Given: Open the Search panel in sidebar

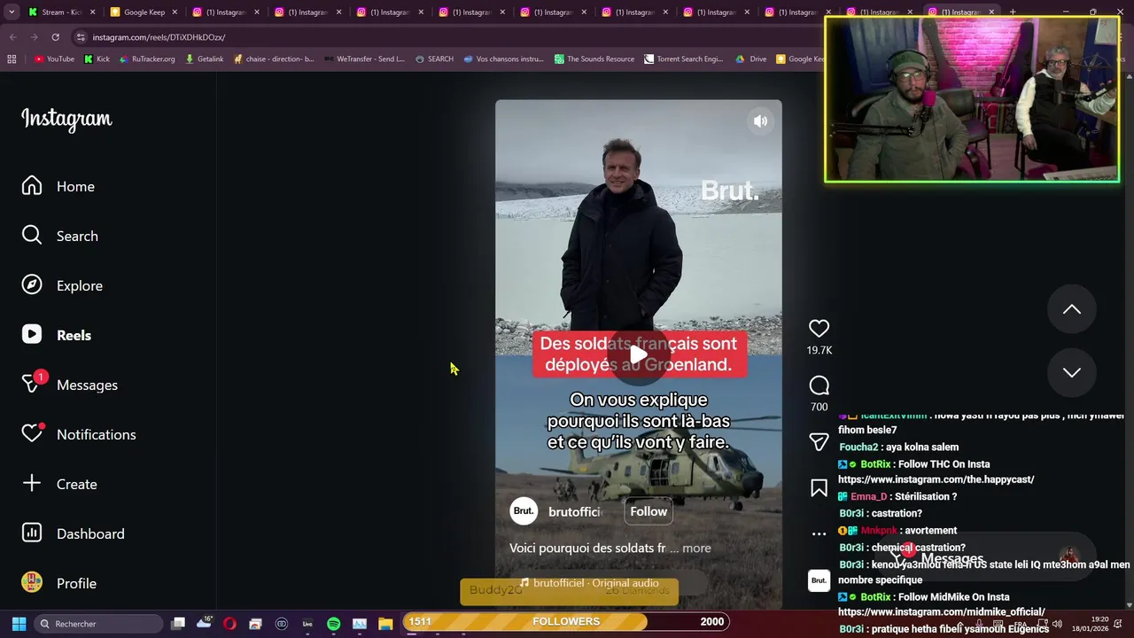Looking at the screenshot, I should click(x=60, y=236).
